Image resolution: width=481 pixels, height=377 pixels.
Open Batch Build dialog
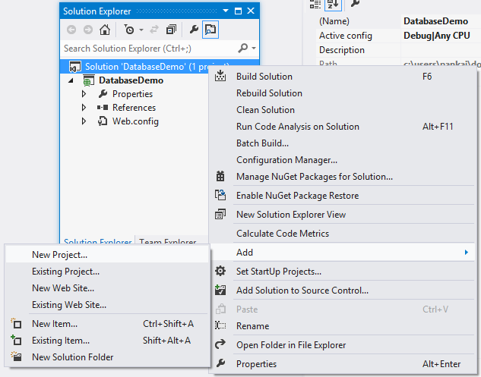click(x=343, y=143)
